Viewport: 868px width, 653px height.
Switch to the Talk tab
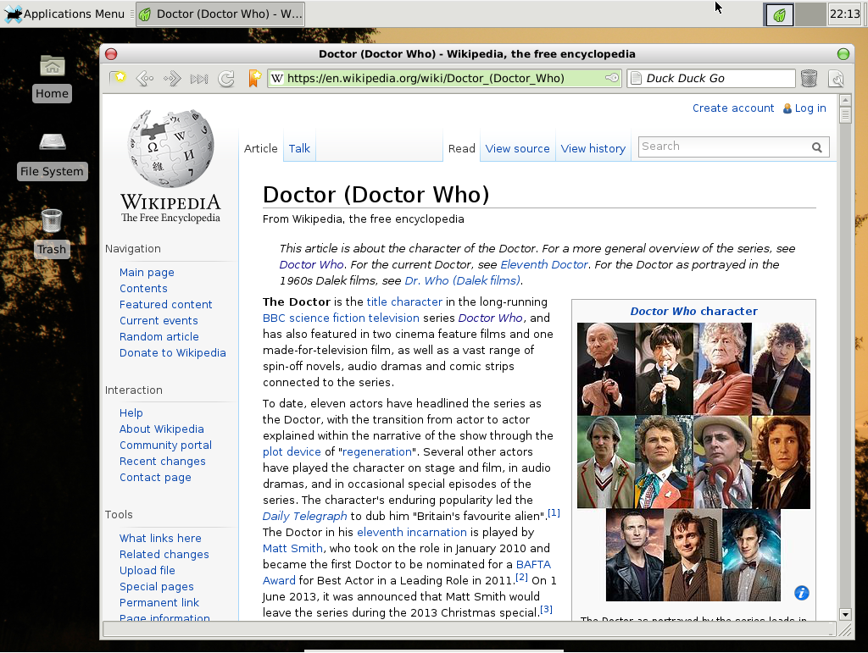pyautogui.click(x=299, y=148)
